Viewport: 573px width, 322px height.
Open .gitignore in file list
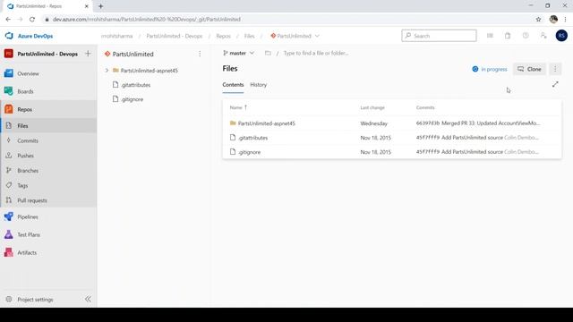pyautogui.click(x=249, y=152)
